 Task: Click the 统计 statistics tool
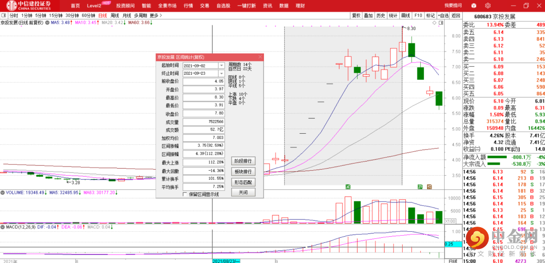393,16
